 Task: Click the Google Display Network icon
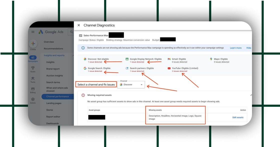pyautogui.click(x=127, y=59)
